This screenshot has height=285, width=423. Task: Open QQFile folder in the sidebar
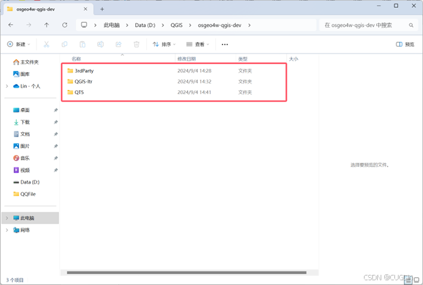coord(24,194)
